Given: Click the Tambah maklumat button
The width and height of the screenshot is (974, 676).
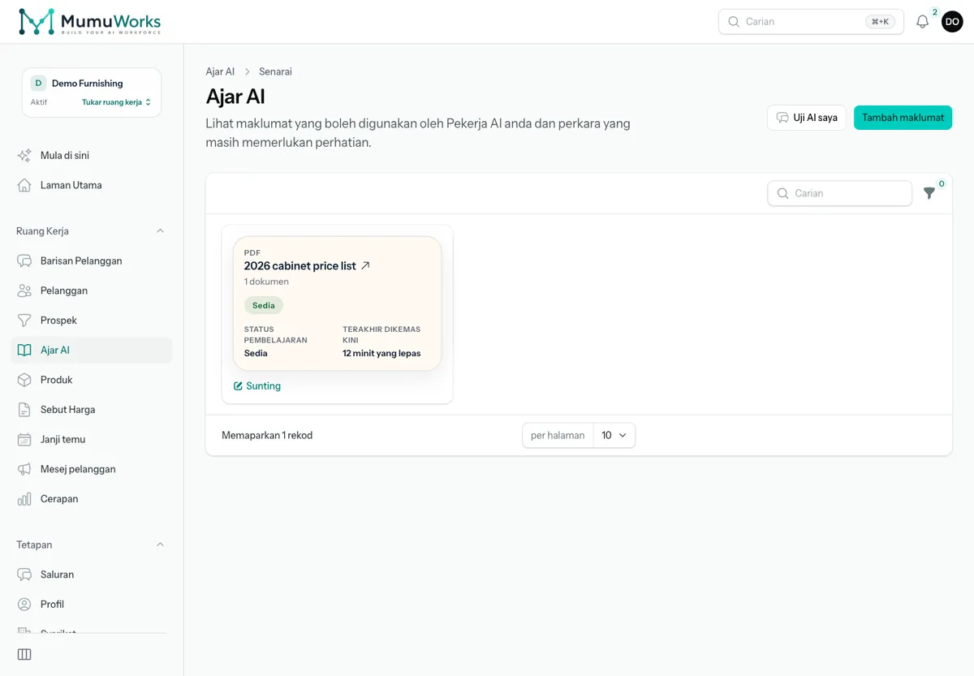Looking at the screenshot, I should coord(903,118).
